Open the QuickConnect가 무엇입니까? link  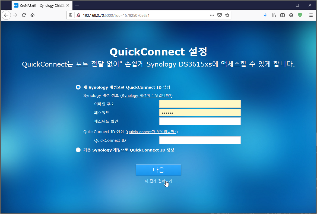[152, 132]
